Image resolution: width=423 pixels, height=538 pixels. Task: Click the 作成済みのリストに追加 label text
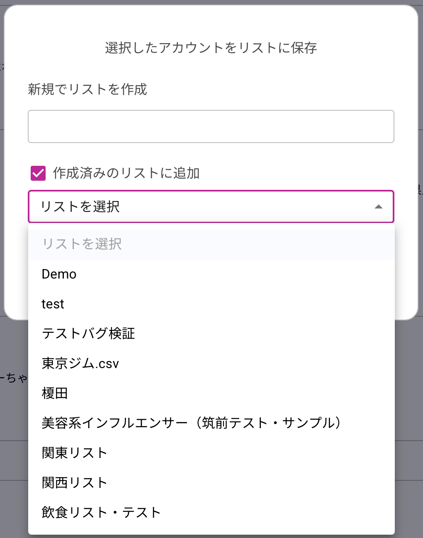(x=126, y=173)
